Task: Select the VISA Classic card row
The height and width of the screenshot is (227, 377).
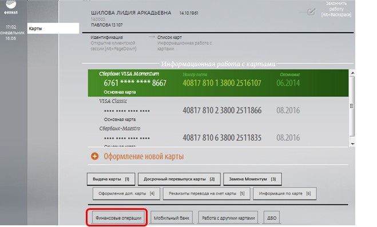Action: (x=218, y=111)
